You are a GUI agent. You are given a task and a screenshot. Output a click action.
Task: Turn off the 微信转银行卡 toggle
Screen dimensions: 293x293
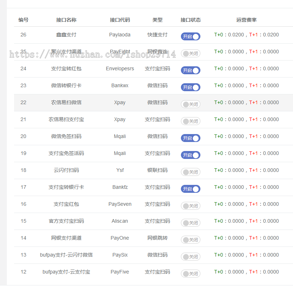pyautogui.click(x=190, y=87)
